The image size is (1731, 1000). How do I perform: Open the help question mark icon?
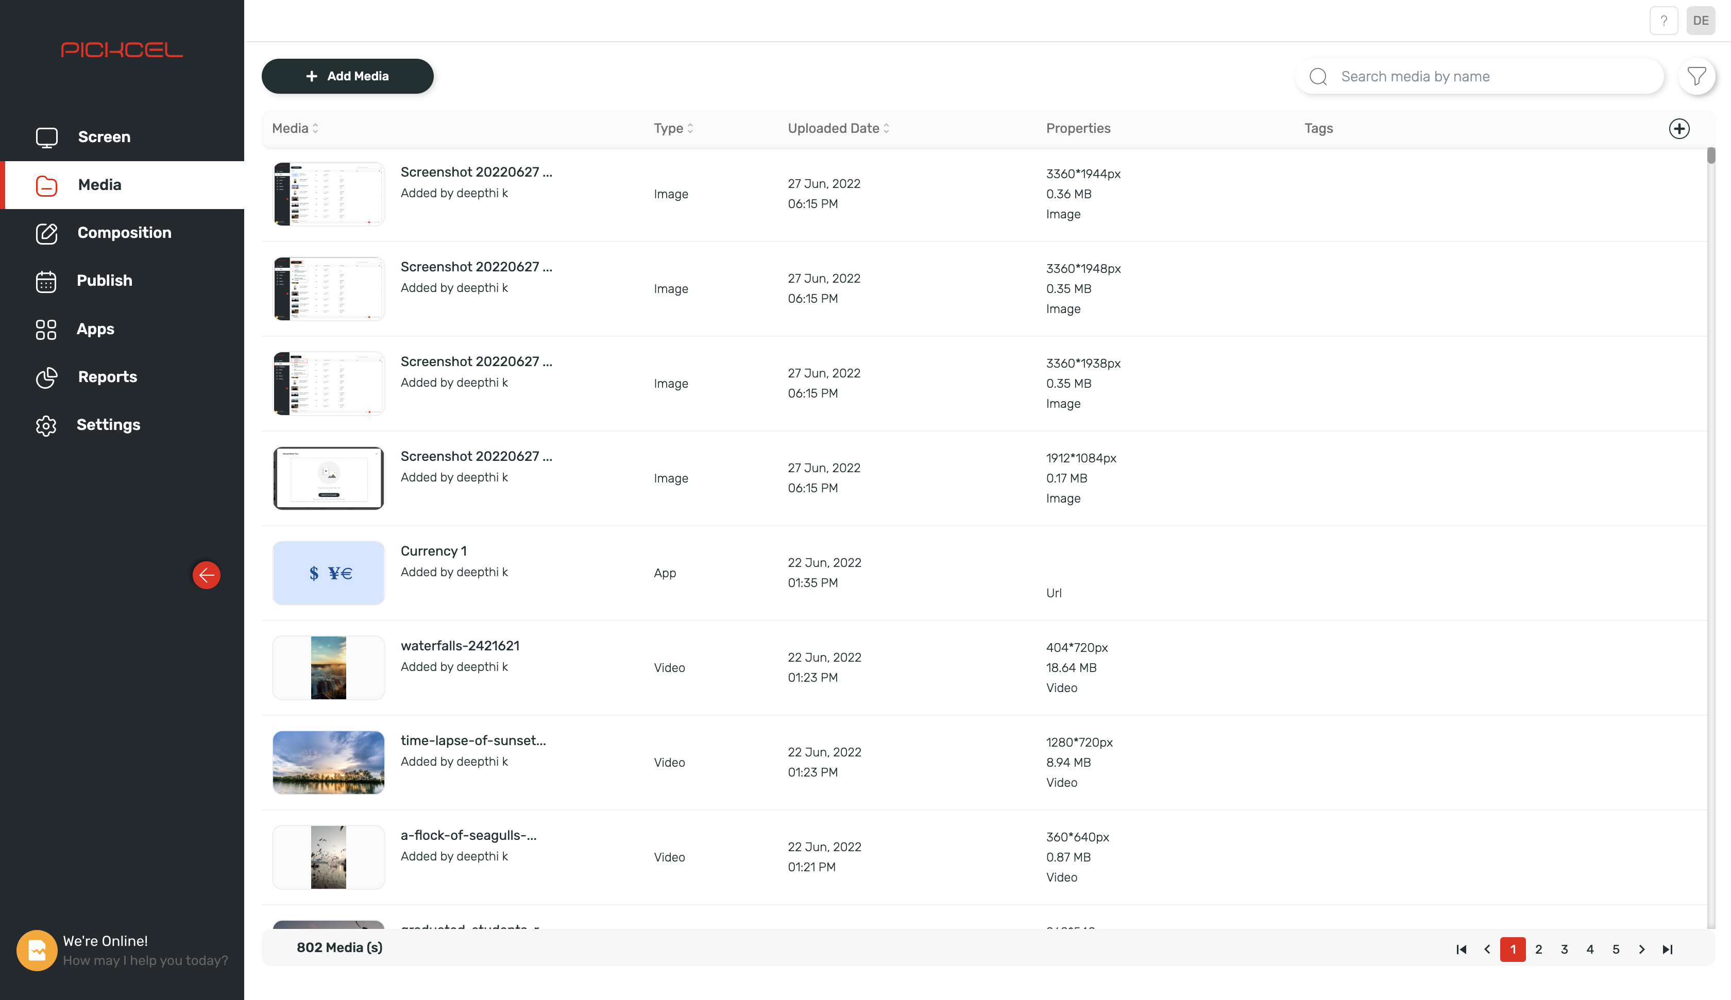coord(1664,21)
